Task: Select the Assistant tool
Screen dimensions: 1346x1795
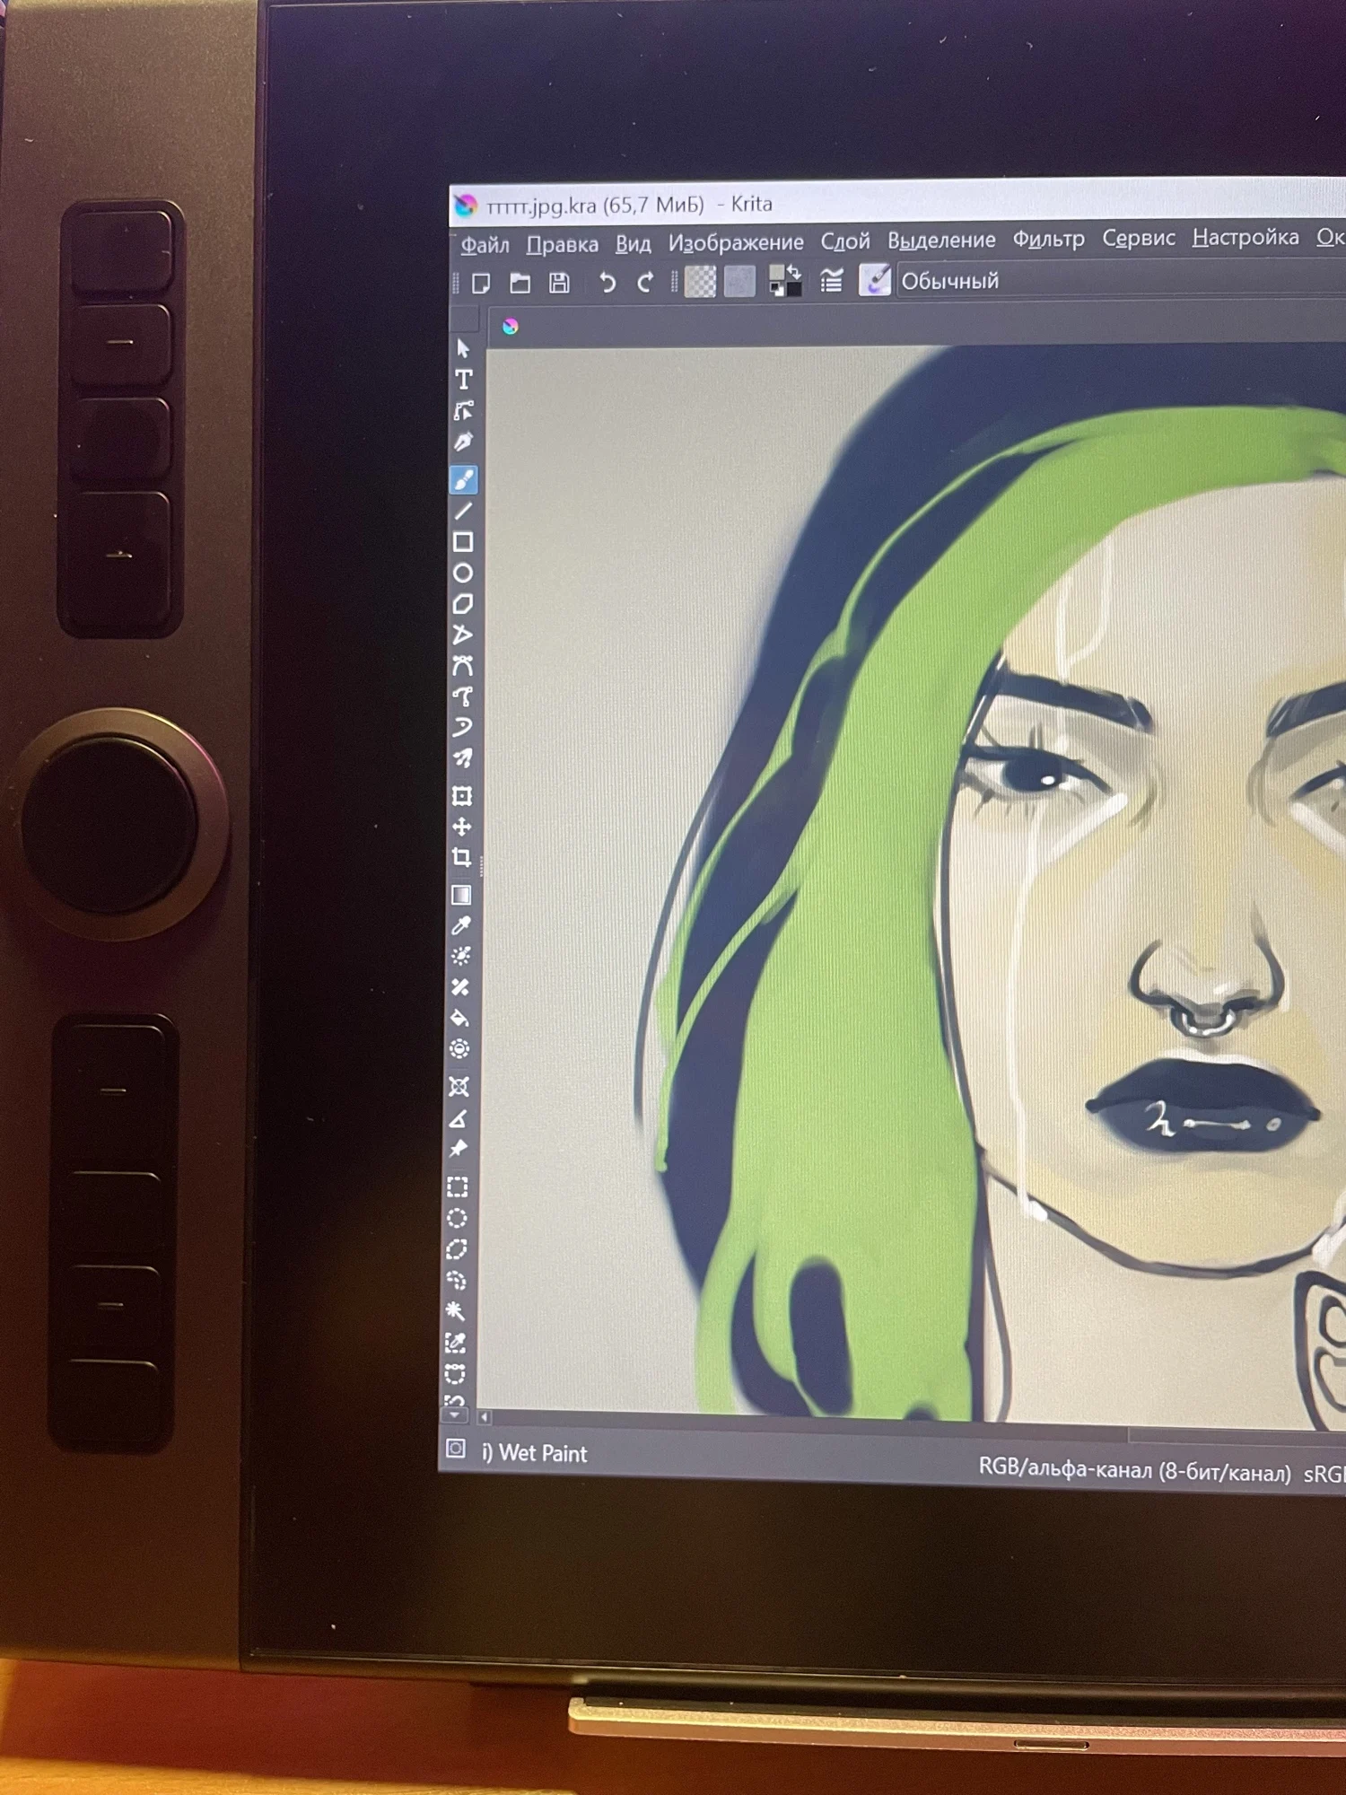Action: [x=459, y=1087]
